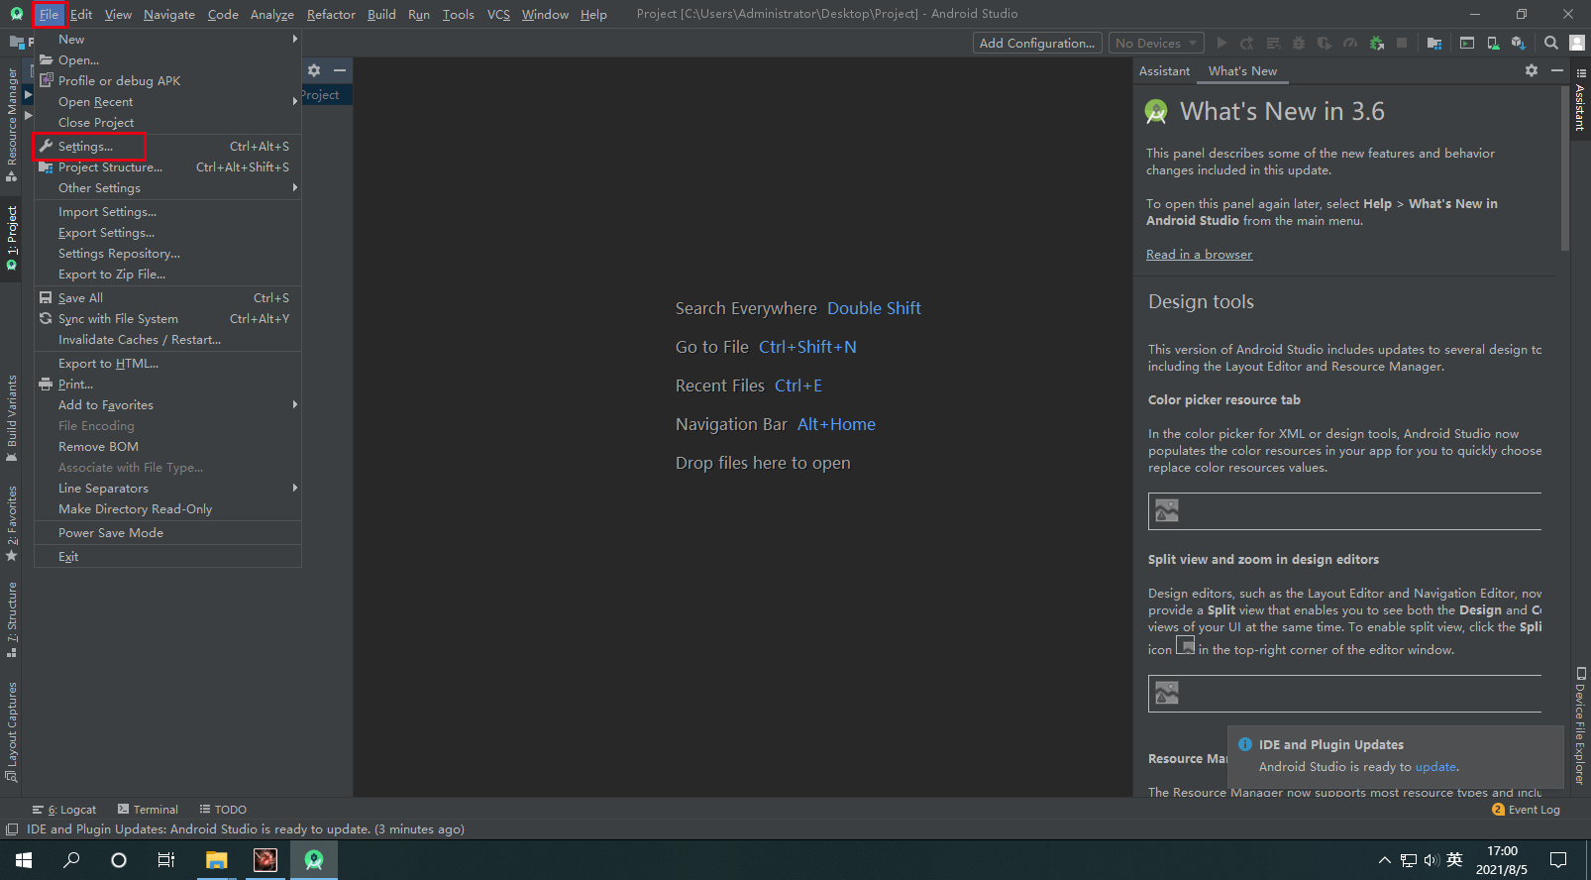Hide the Project panel minimize icon

pyautogui.click(x=340, y=70)
